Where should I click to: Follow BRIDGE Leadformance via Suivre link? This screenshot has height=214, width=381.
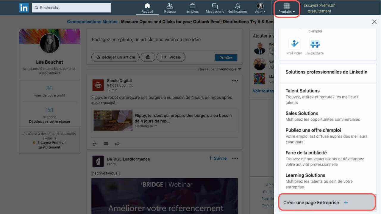(218, 158)
